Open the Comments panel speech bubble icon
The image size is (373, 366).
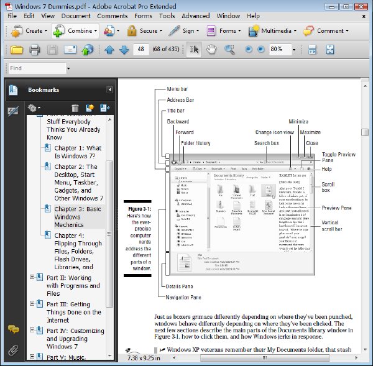tap(14, 329)
